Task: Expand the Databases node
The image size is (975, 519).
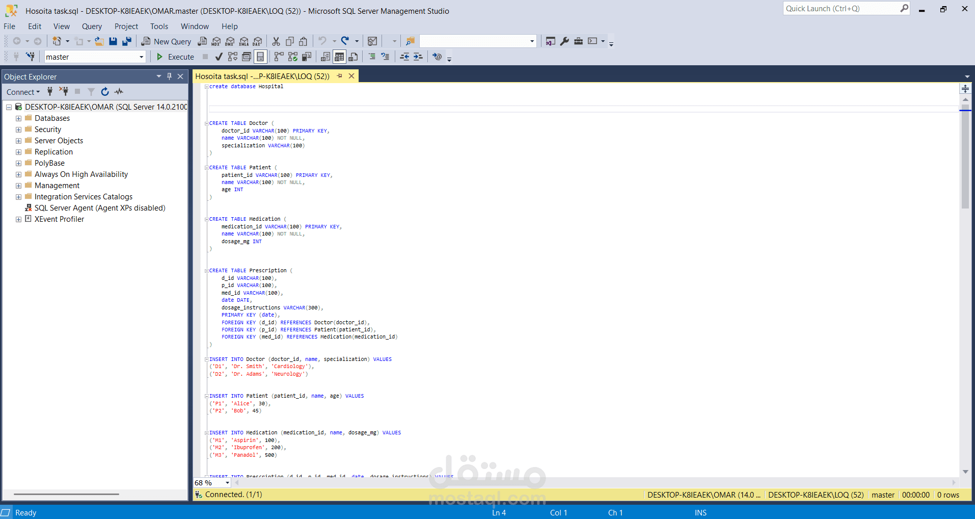Action: (18, 118)
